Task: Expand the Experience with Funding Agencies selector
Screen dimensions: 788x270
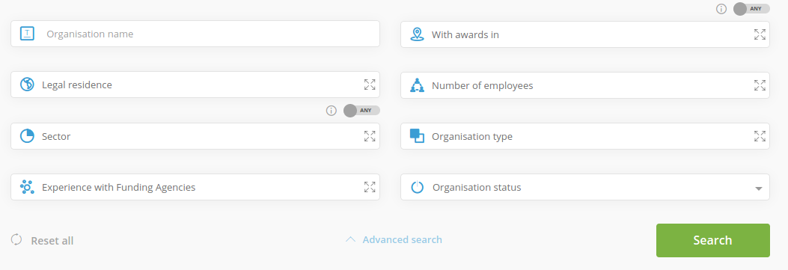Action: point(370,187)
